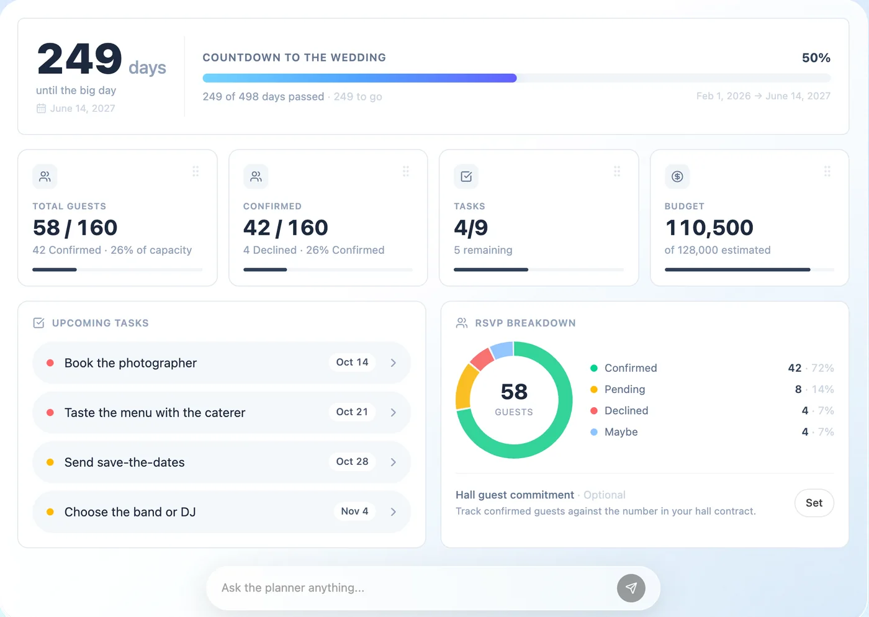869x617 pixels.
Task: Click the Budget card progress bar
Action: 749,269
